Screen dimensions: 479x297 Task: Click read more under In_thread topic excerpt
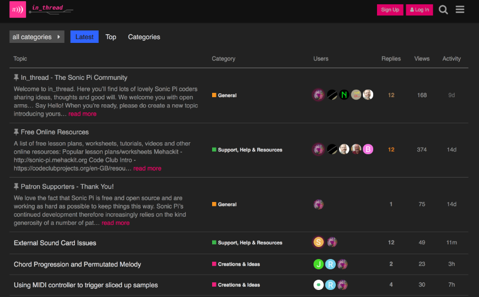(x=82, y=114)
